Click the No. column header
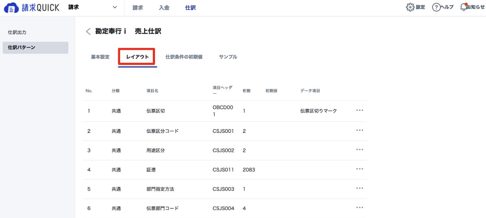The image size is (486, 218). 89,91
